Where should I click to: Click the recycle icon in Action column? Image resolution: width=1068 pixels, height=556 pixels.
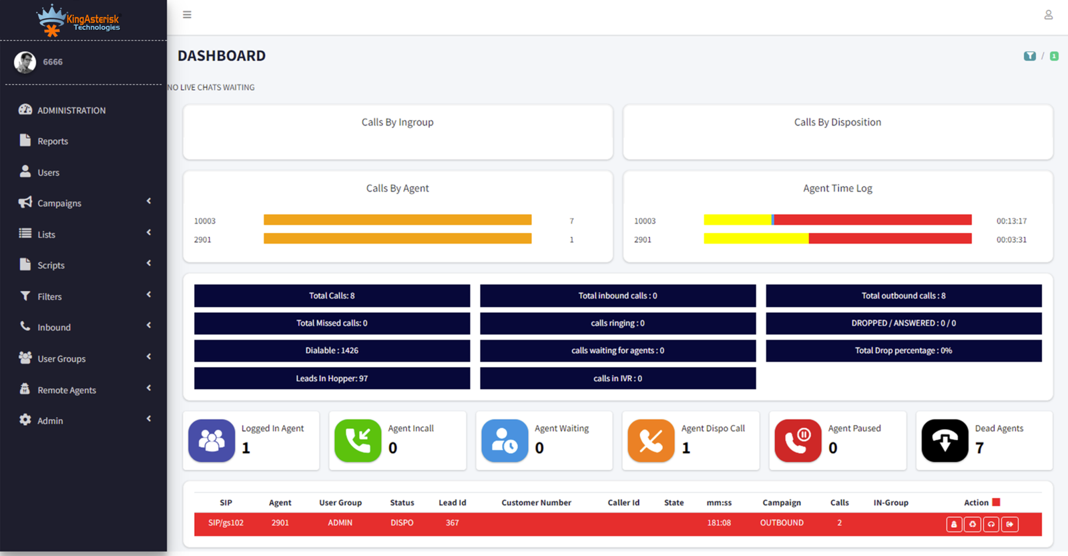973,524
